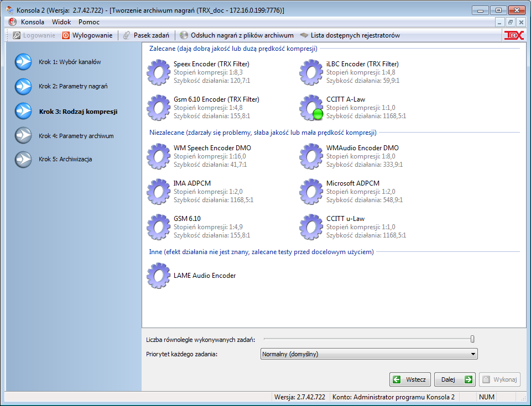
Task: Go to Krok 4: Parametry archiwum
Action: [76, 136]
